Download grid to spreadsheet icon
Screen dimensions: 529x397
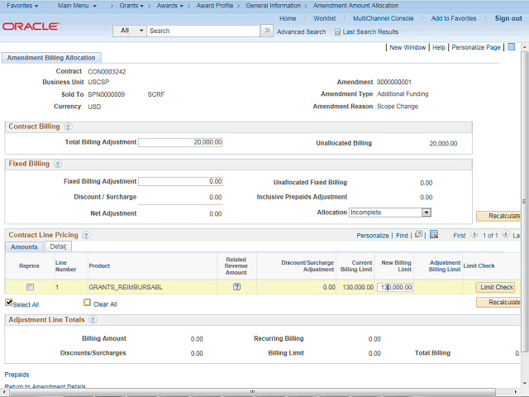[x=433, y=235]
